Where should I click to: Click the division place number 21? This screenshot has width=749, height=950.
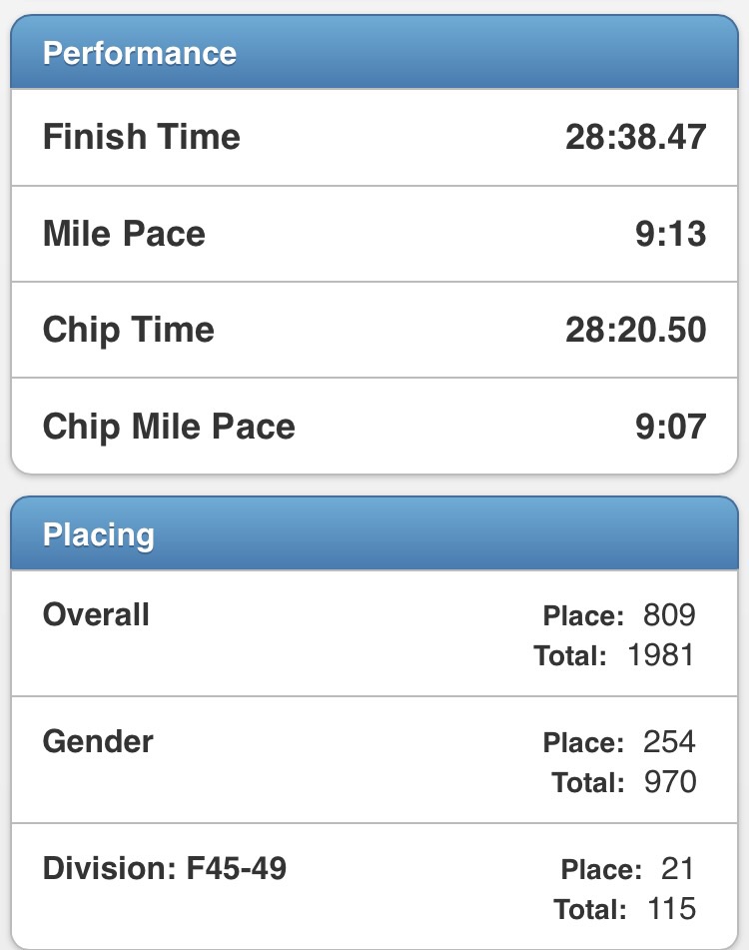pyautogui.click(x=678, y=868)
